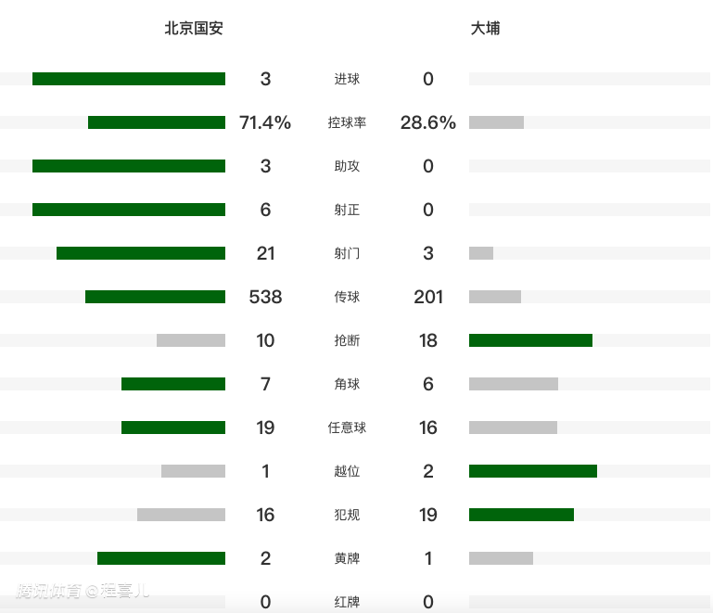Click the 红牌 stat label
Screen dimensions: 713x613
347,603
